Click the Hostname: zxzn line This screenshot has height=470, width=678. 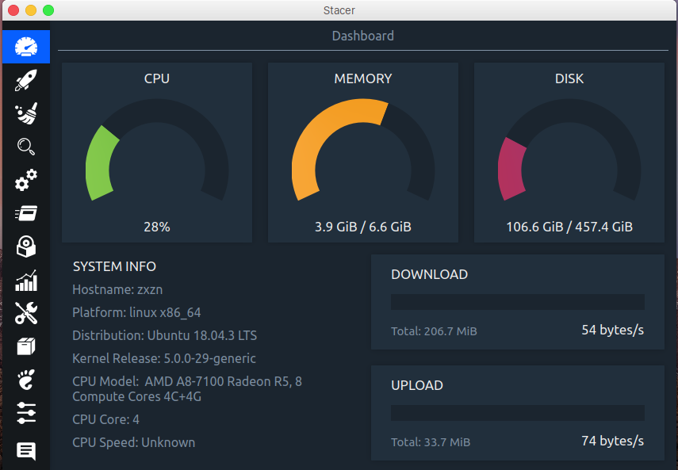117,289
